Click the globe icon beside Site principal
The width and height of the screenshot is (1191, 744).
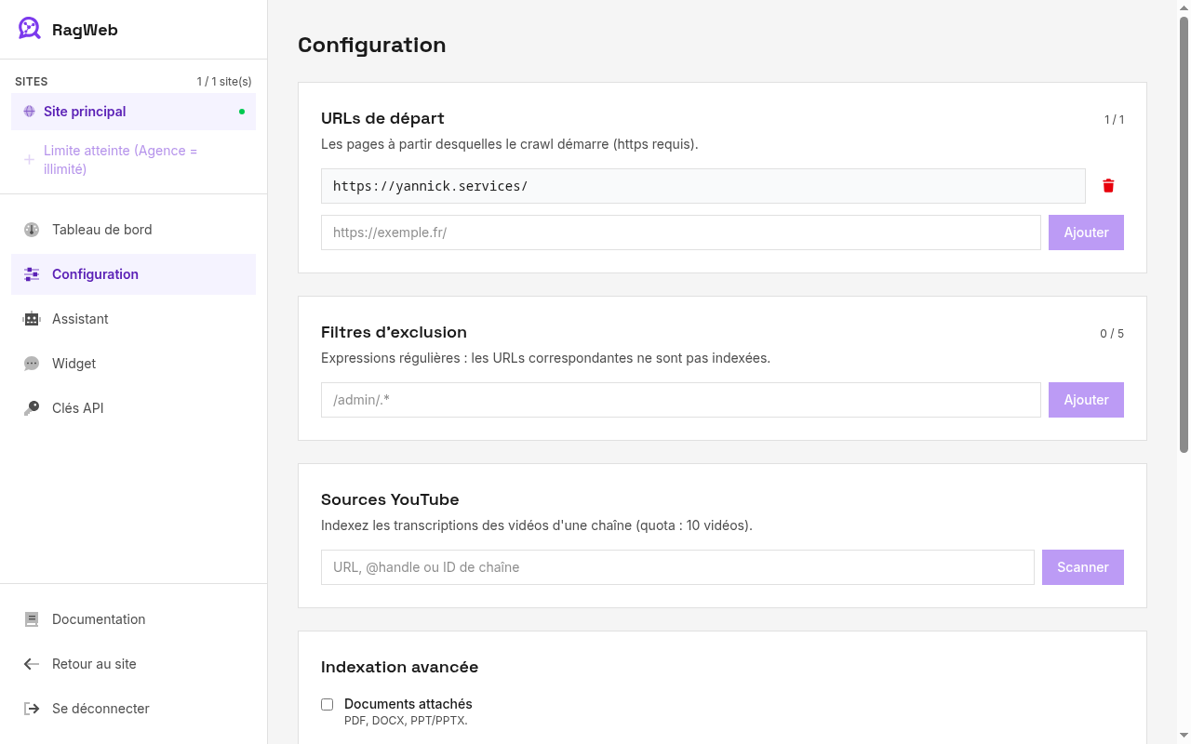pos(29,112)
